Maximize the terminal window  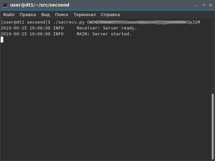coord(203,5)
